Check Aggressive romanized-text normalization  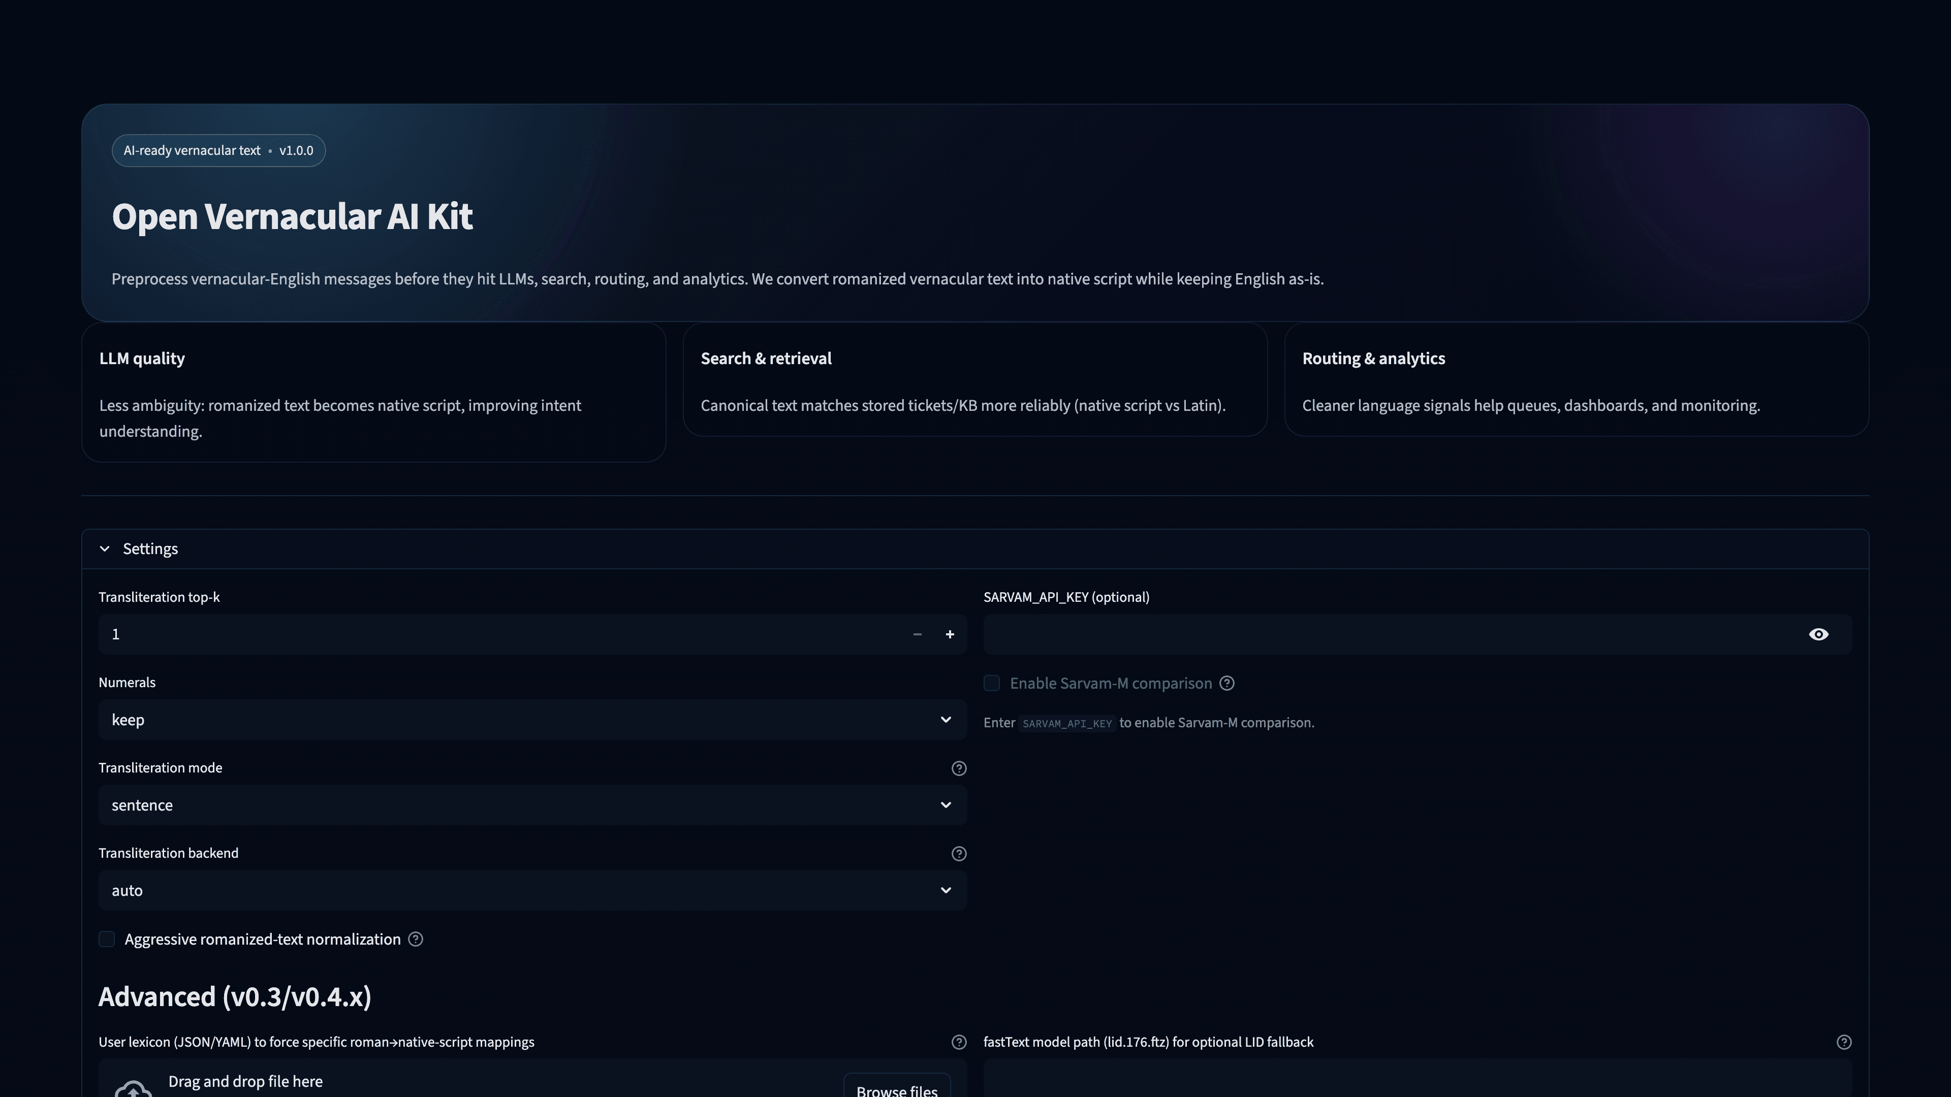pyautogui.click(x=106, y=939)
